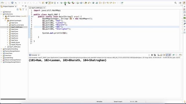Image resolution: width=186 pixels, height=104 pixels.
Task: Collapse the (default package) node
Action: click(5, 21)
